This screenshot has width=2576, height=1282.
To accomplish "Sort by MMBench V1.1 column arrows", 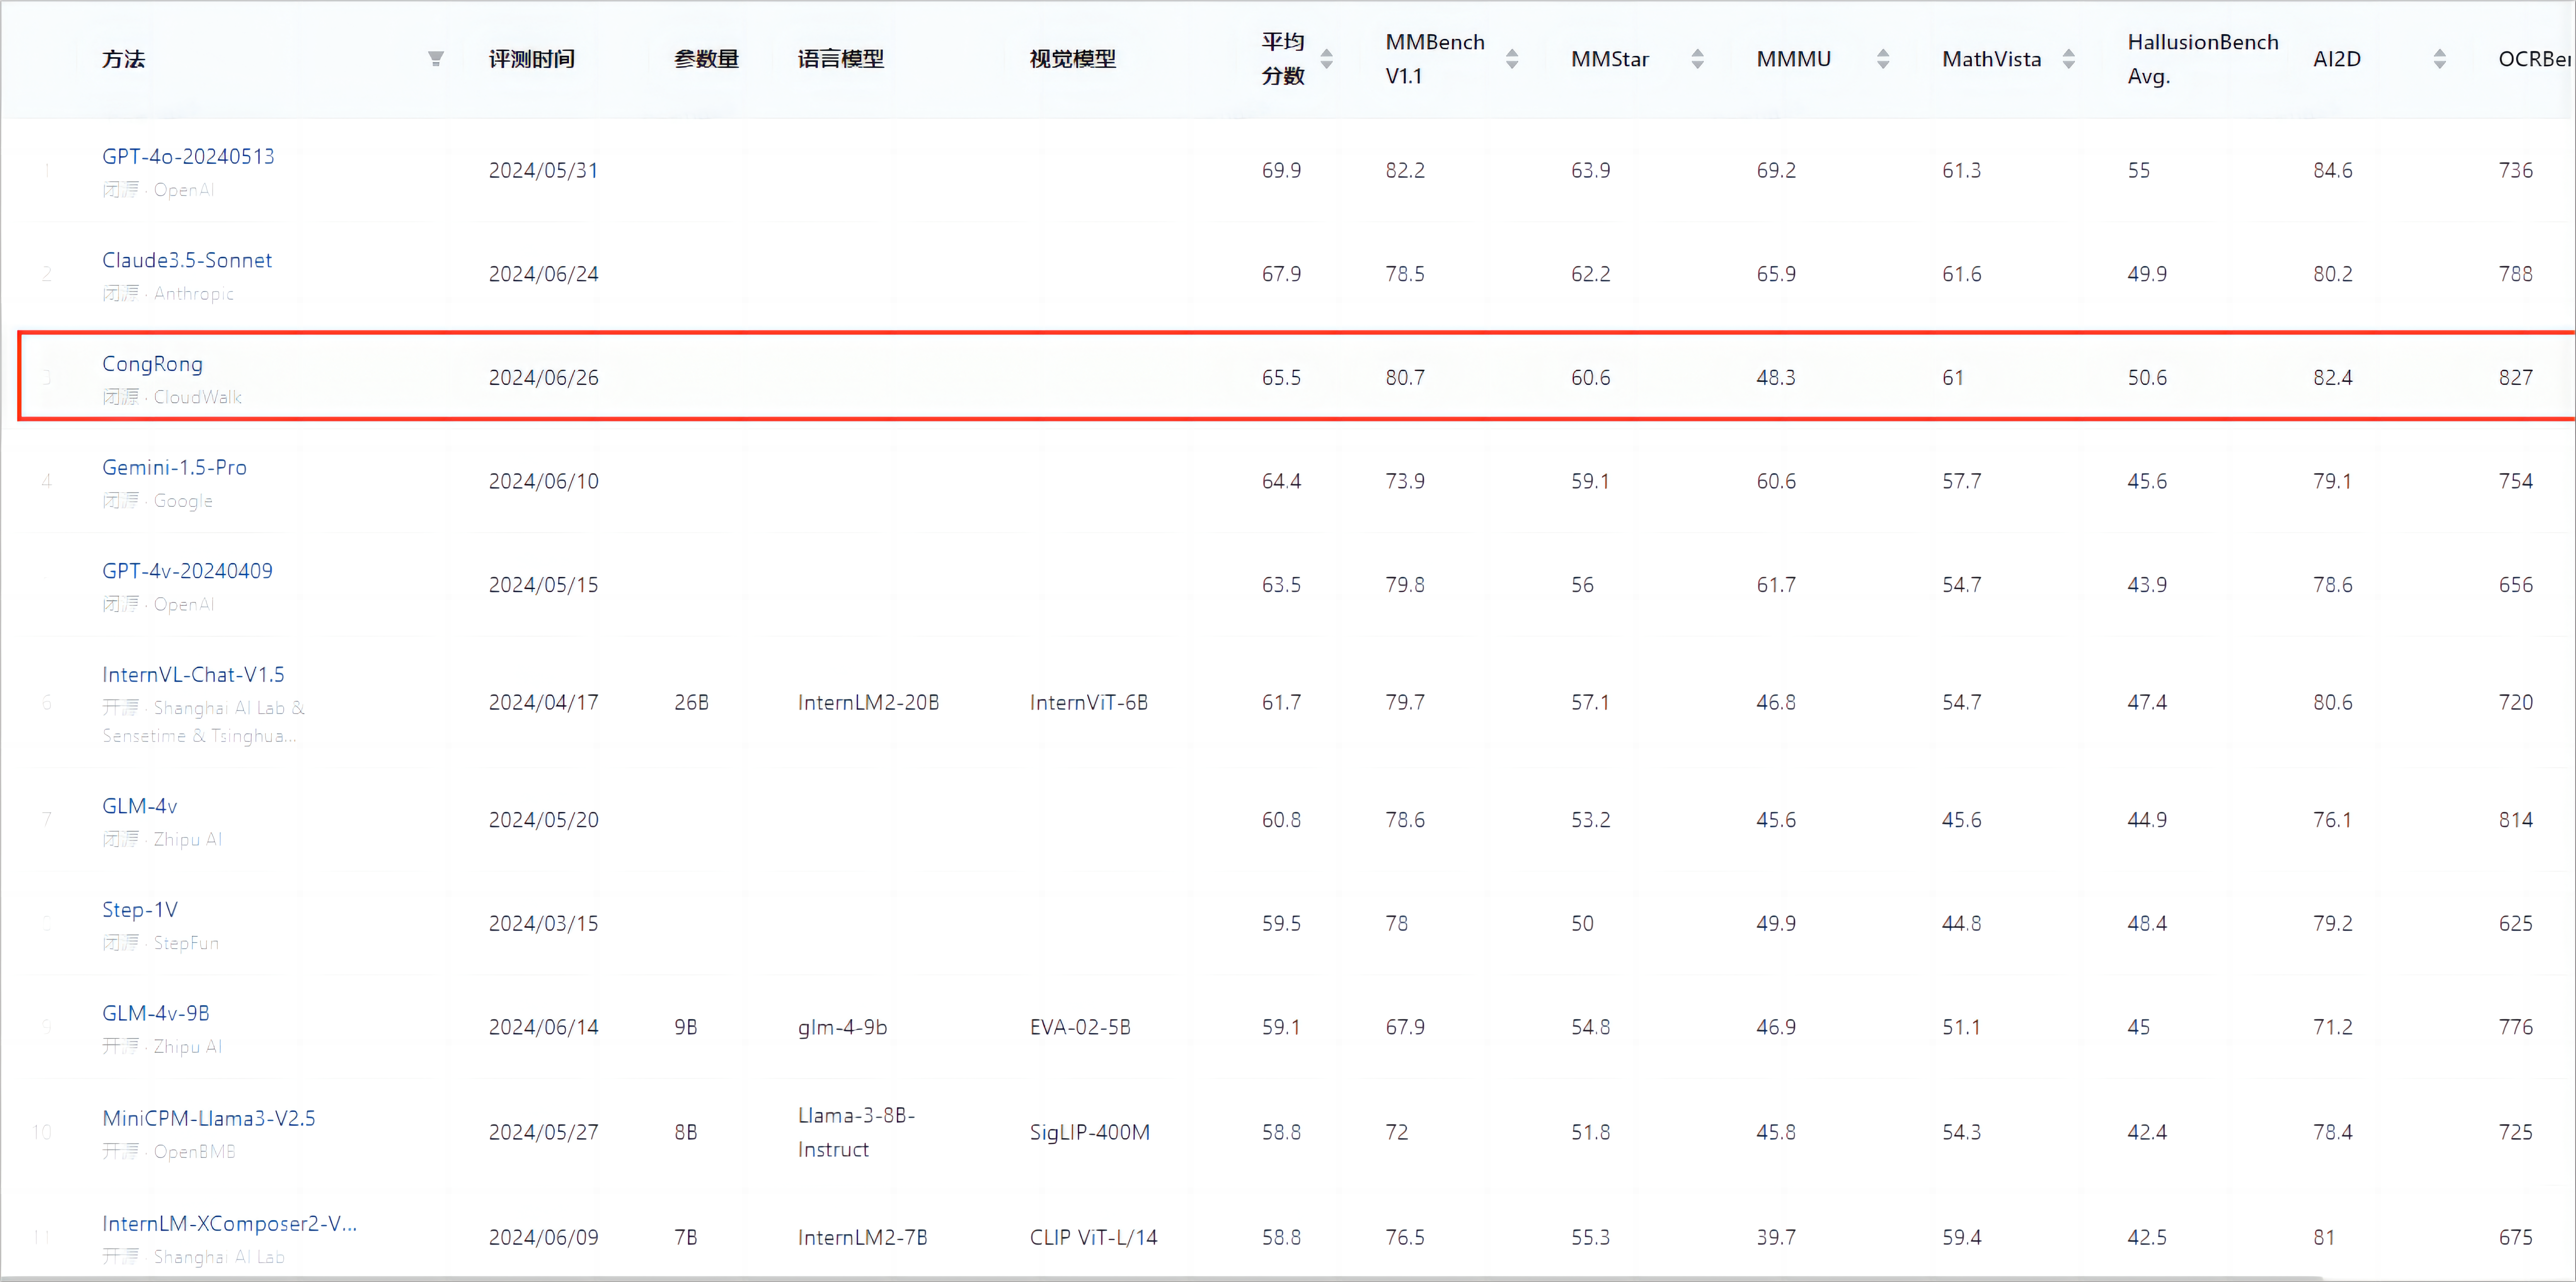I will pos(1511,59).
